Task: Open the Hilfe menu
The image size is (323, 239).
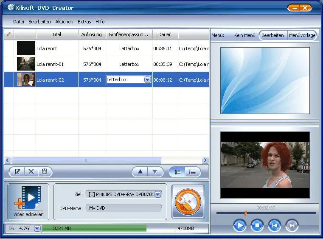Action: coord(100,22)
